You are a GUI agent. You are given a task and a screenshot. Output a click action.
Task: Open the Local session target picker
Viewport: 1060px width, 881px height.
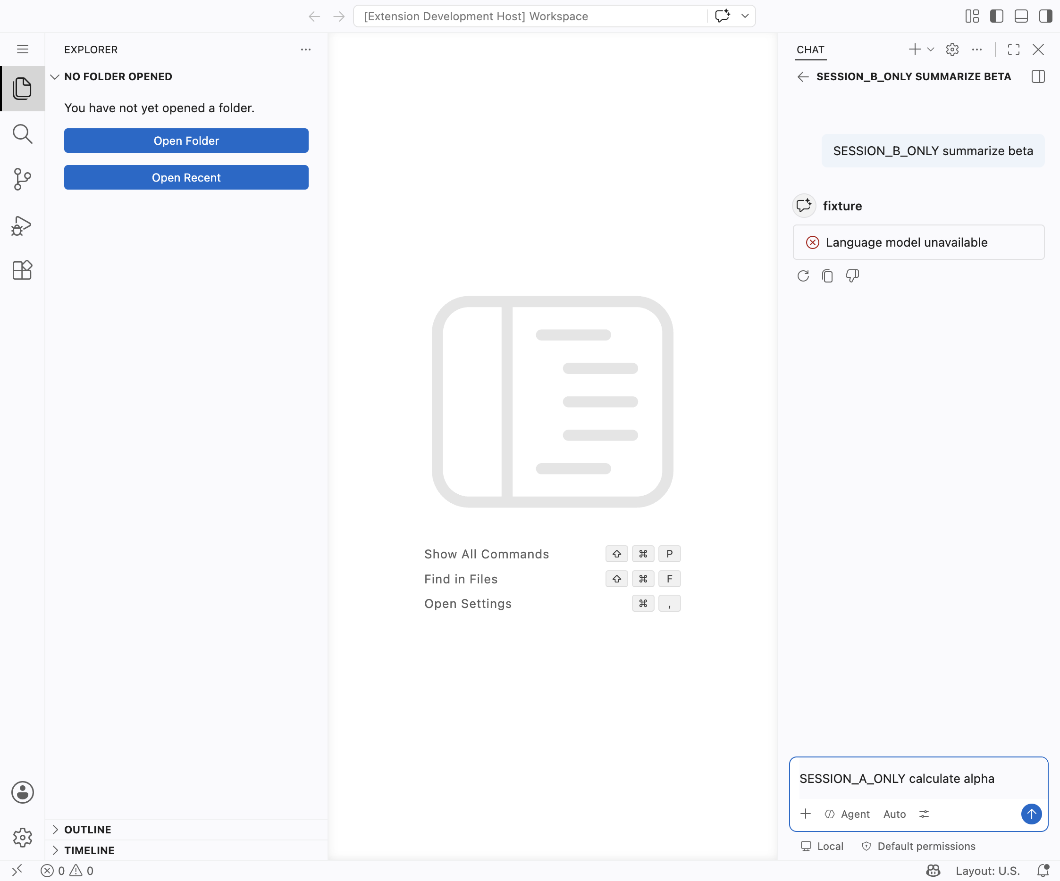[x=822, y=846]
